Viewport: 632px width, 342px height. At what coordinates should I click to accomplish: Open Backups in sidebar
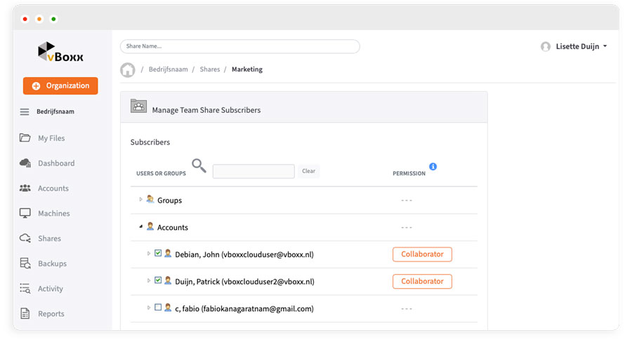tap(53, 263)
